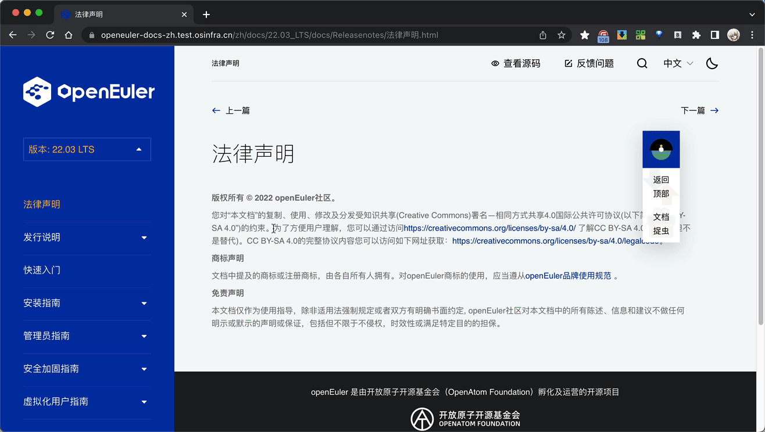Open the 版本: 22.03 LTS version selector
The image size is (765, 432).
87,149
